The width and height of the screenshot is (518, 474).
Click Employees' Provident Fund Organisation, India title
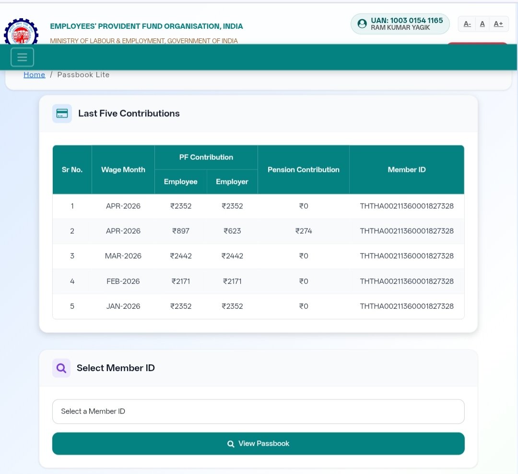(146, 26)
